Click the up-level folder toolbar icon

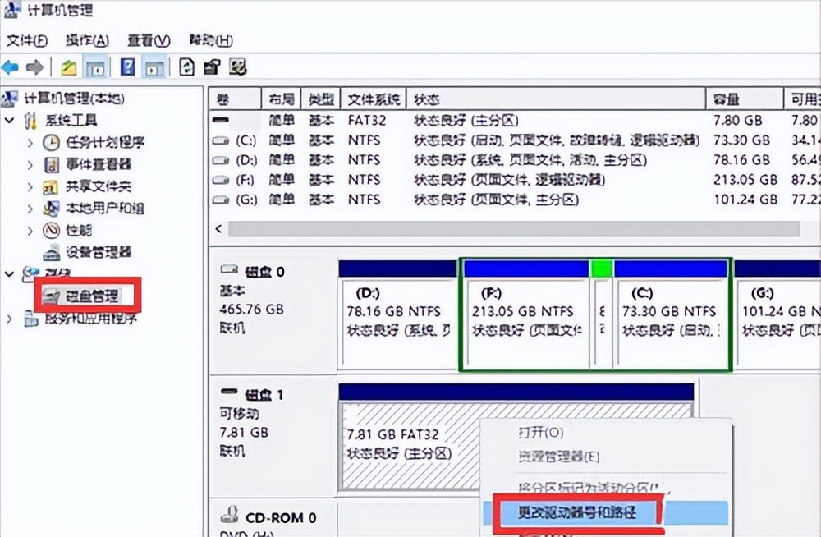(68, 67)
